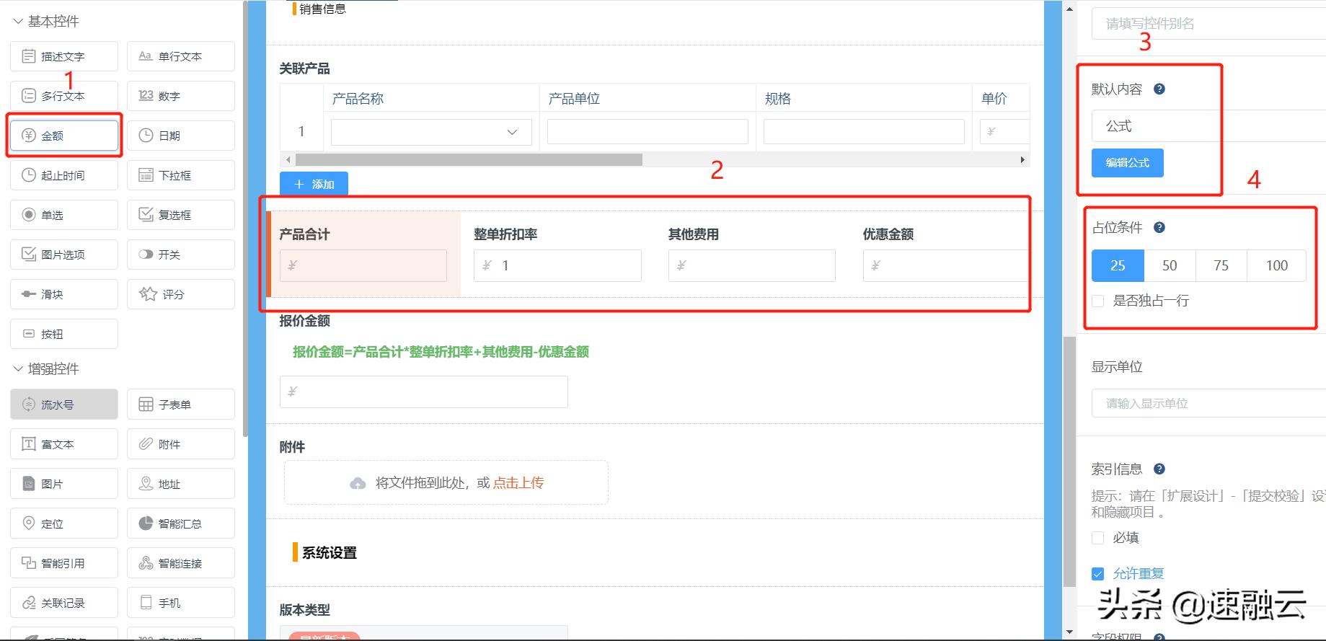Select the 关联记录 control
The height and width of the screenshot is (641, 1326).
pos(64,603)
